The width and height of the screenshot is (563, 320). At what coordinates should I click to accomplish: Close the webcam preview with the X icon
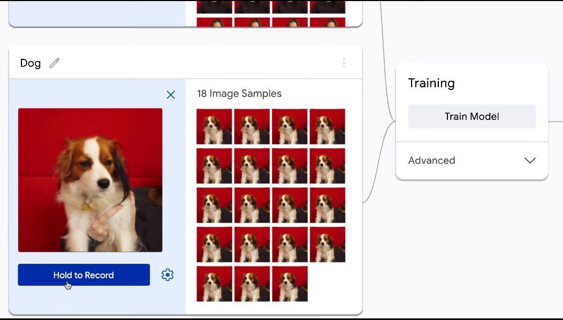pos(171,95)
